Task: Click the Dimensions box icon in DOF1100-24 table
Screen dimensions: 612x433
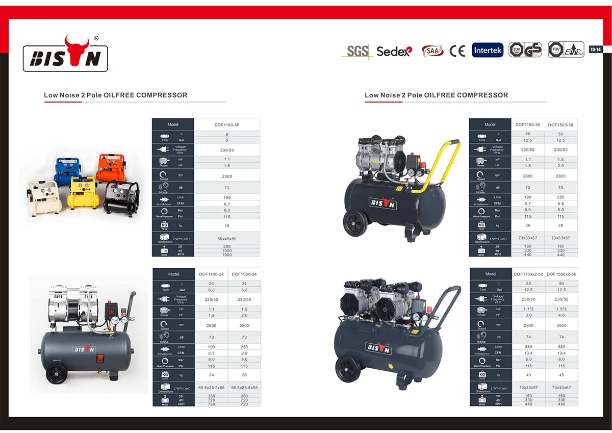Action: pos(165,387)
